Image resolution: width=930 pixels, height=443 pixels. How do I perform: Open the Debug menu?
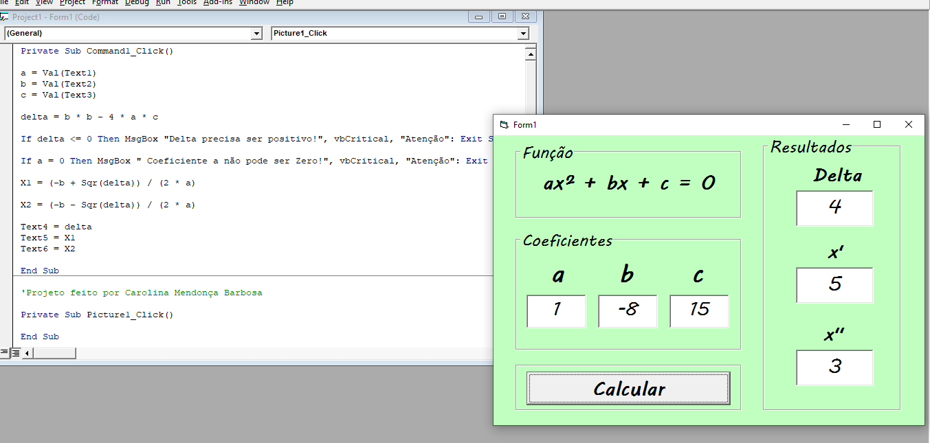[136, 3]
